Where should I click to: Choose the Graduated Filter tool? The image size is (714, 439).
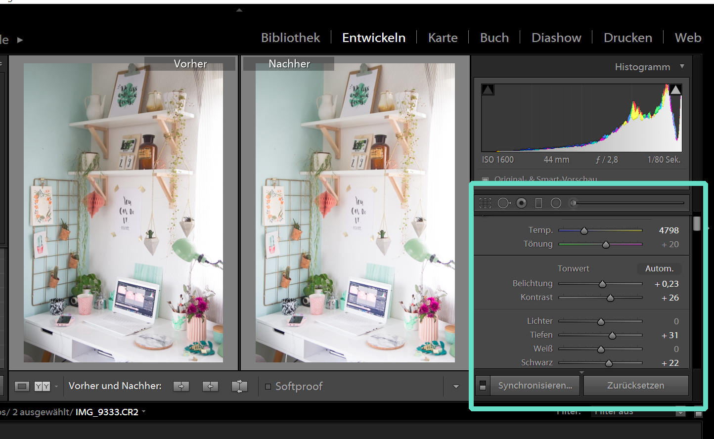(x=539, y=203)
